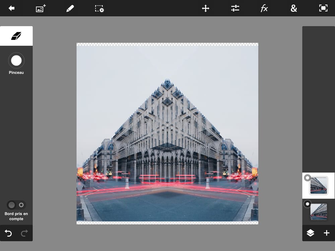This screenshot has height=251, width=335.
Task: Select the move transform tool
Action: (206, 9)
